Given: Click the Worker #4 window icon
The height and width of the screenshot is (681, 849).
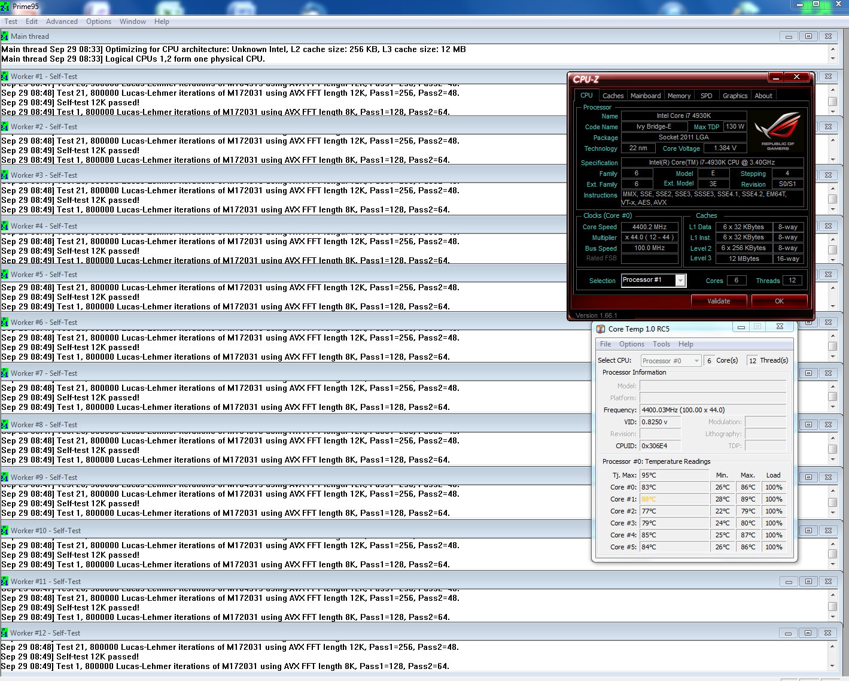Looking at the screenshot, I should tap(5, 226).
